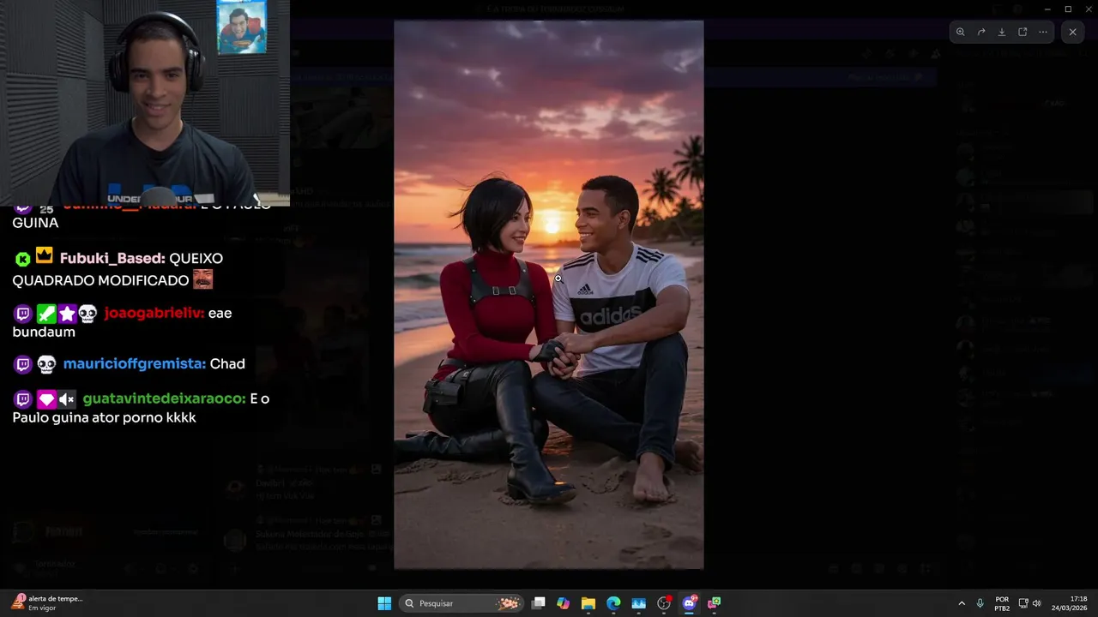
Task: Click the 'Chad' chat message text
Action: [x=227, y=363]
